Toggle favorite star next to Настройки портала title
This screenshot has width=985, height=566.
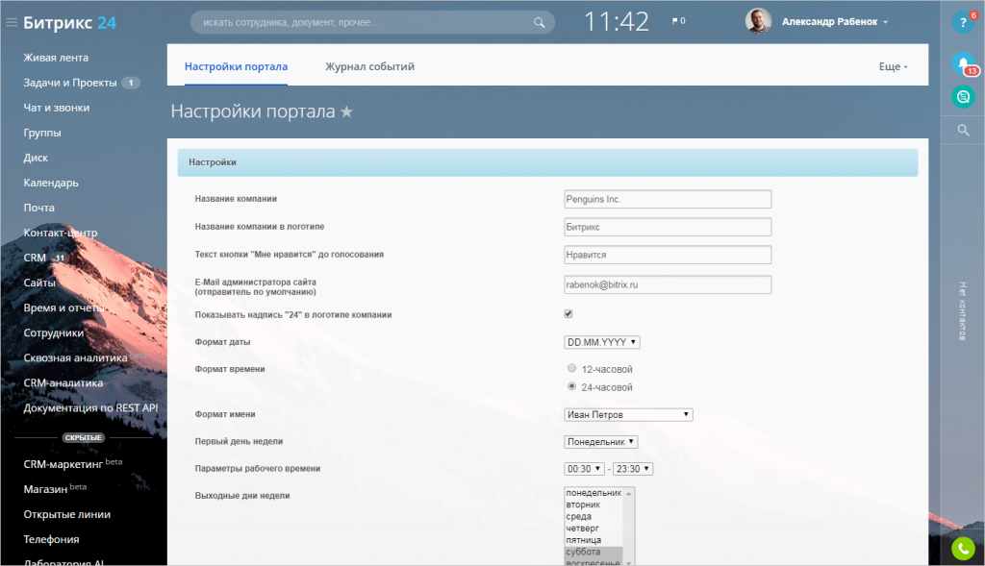[346, 111]
